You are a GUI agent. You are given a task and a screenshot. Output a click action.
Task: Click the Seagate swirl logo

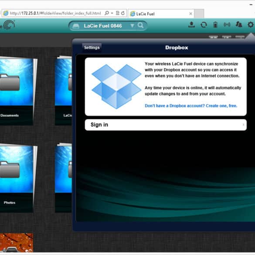tap(9, 25)
